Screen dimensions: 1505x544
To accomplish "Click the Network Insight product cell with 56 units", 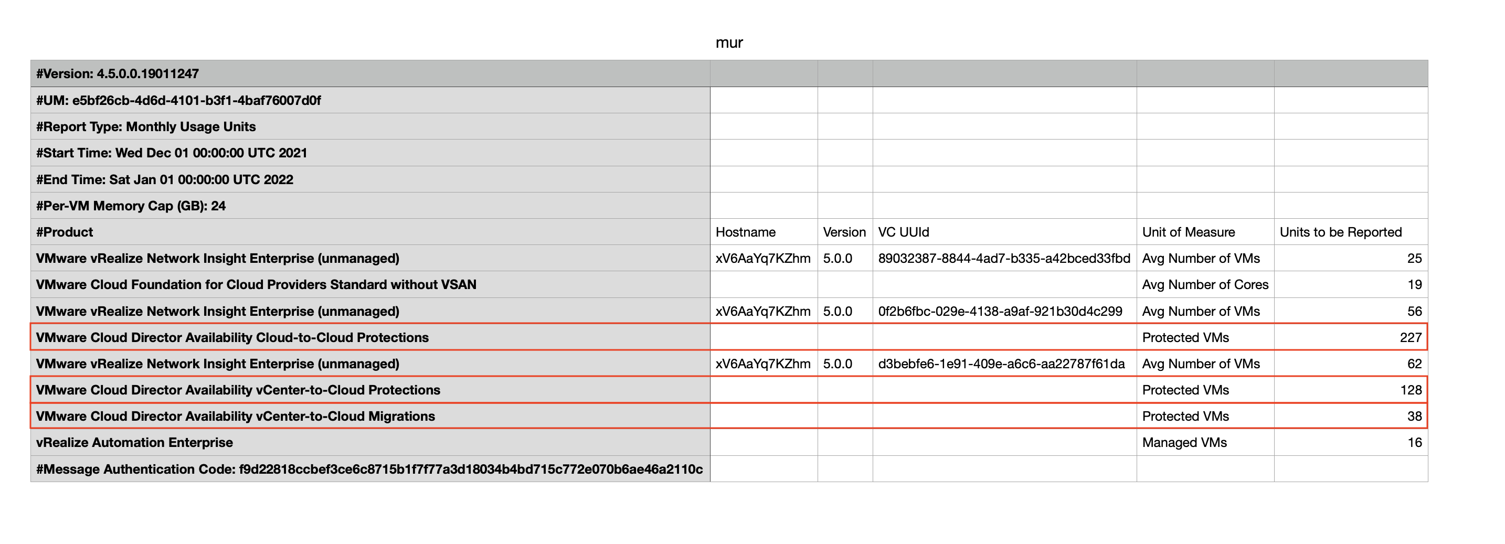I will click(x=370, y=311).
